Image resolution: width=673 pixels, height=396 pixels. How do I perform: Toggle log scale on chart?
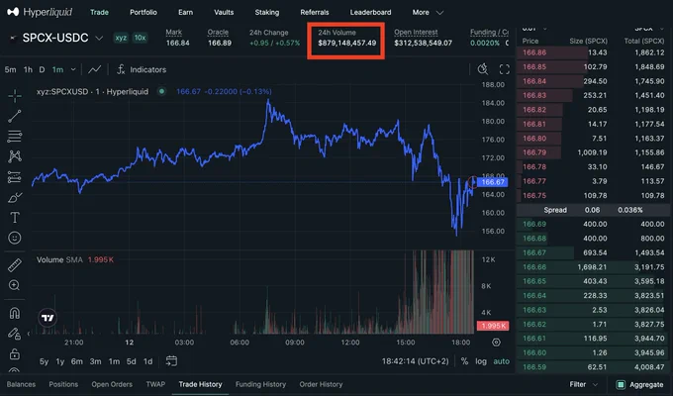481,361
